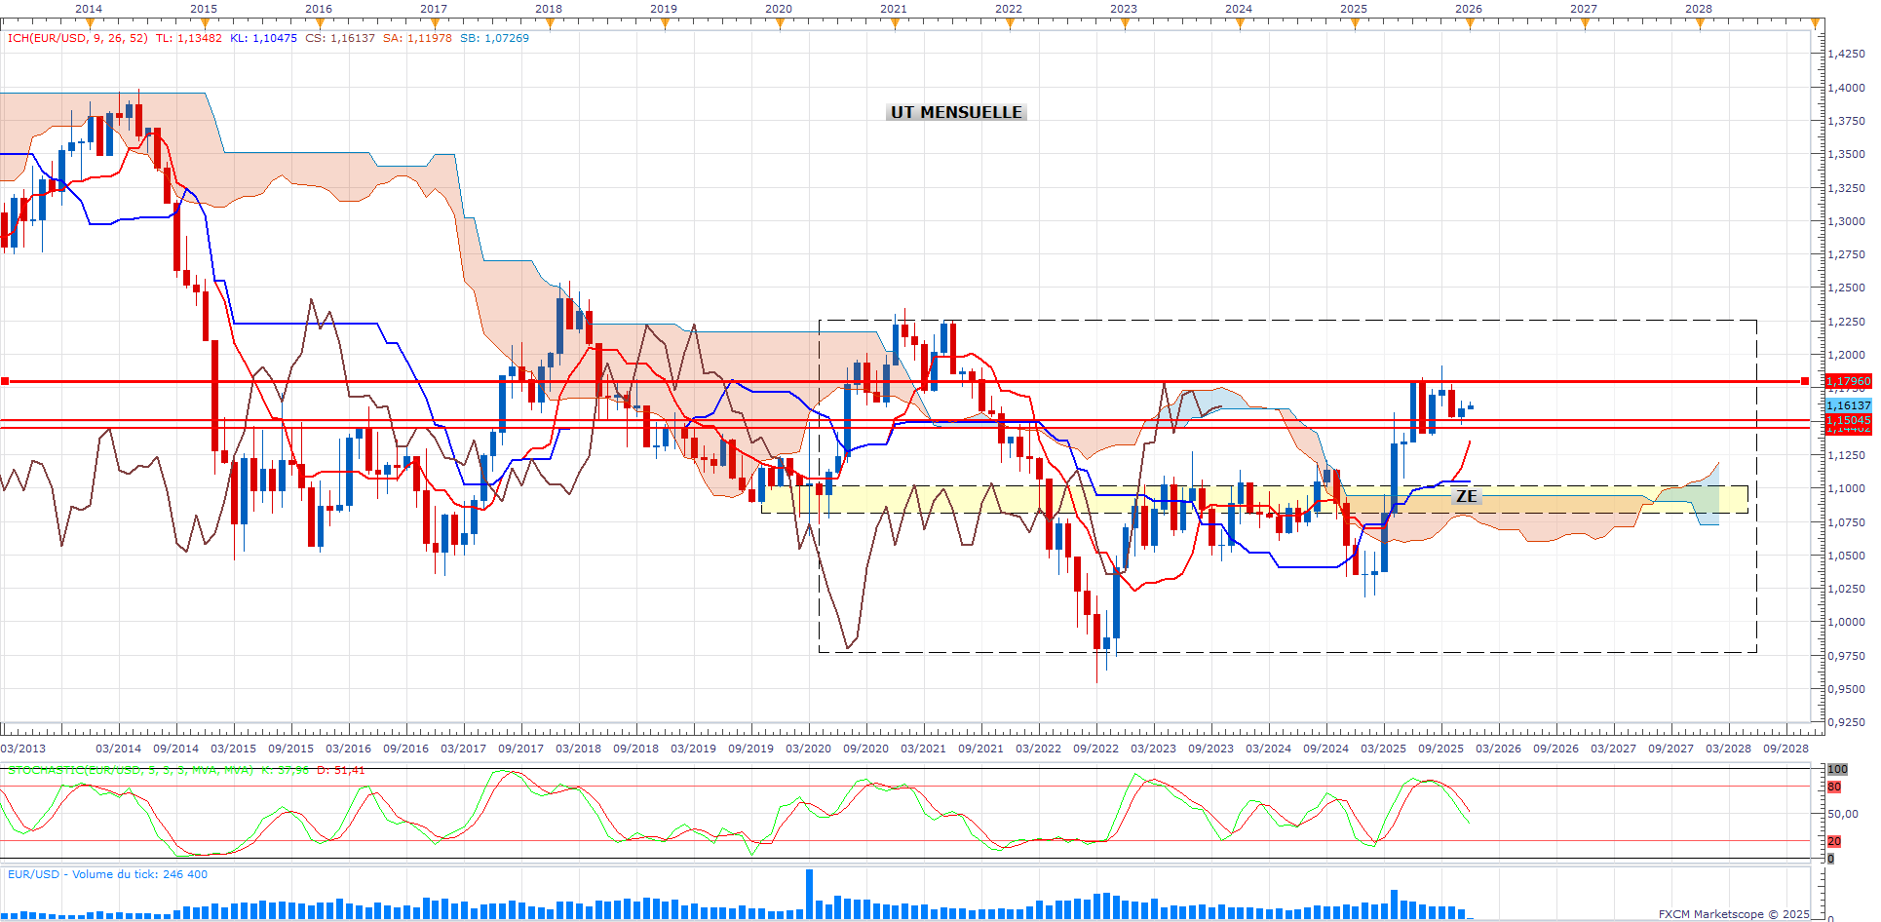Grab the right red handle of the horizontal line
1881x922 pixels.
click(x=1805, y=381)
